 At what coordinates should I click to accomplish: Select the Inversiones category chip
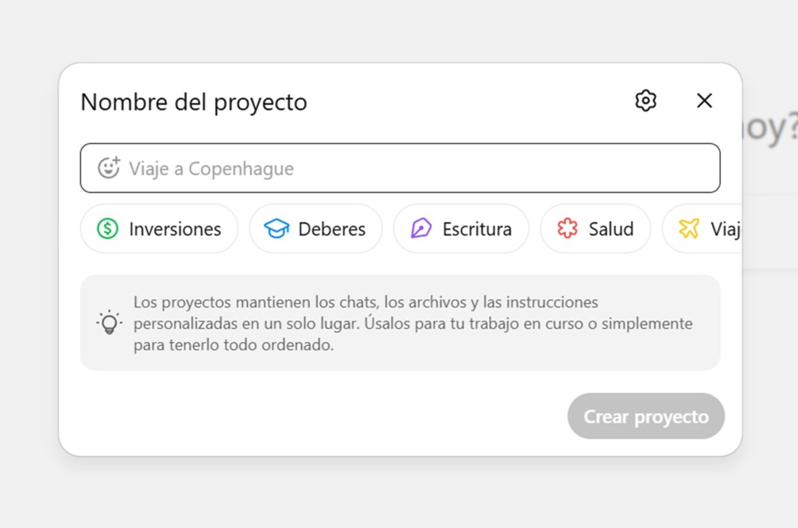tap(159, 229)
